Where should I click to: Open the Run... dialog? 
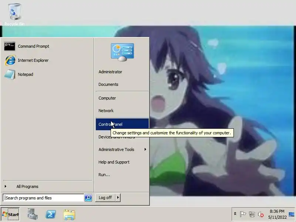[104, 175]
